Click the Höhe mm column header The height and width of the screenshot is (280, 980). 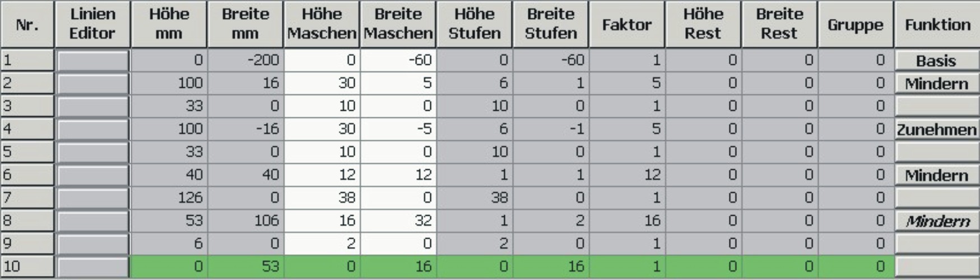(x=169, y=24)
